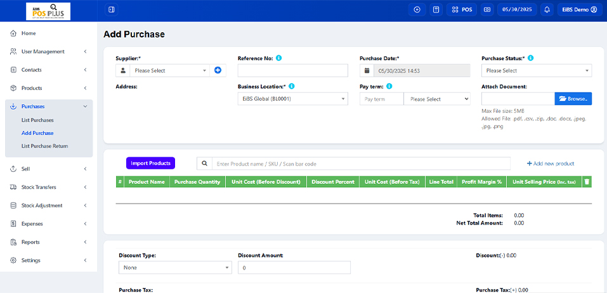Open the Business Location dropdown

[x=292, y=99]
